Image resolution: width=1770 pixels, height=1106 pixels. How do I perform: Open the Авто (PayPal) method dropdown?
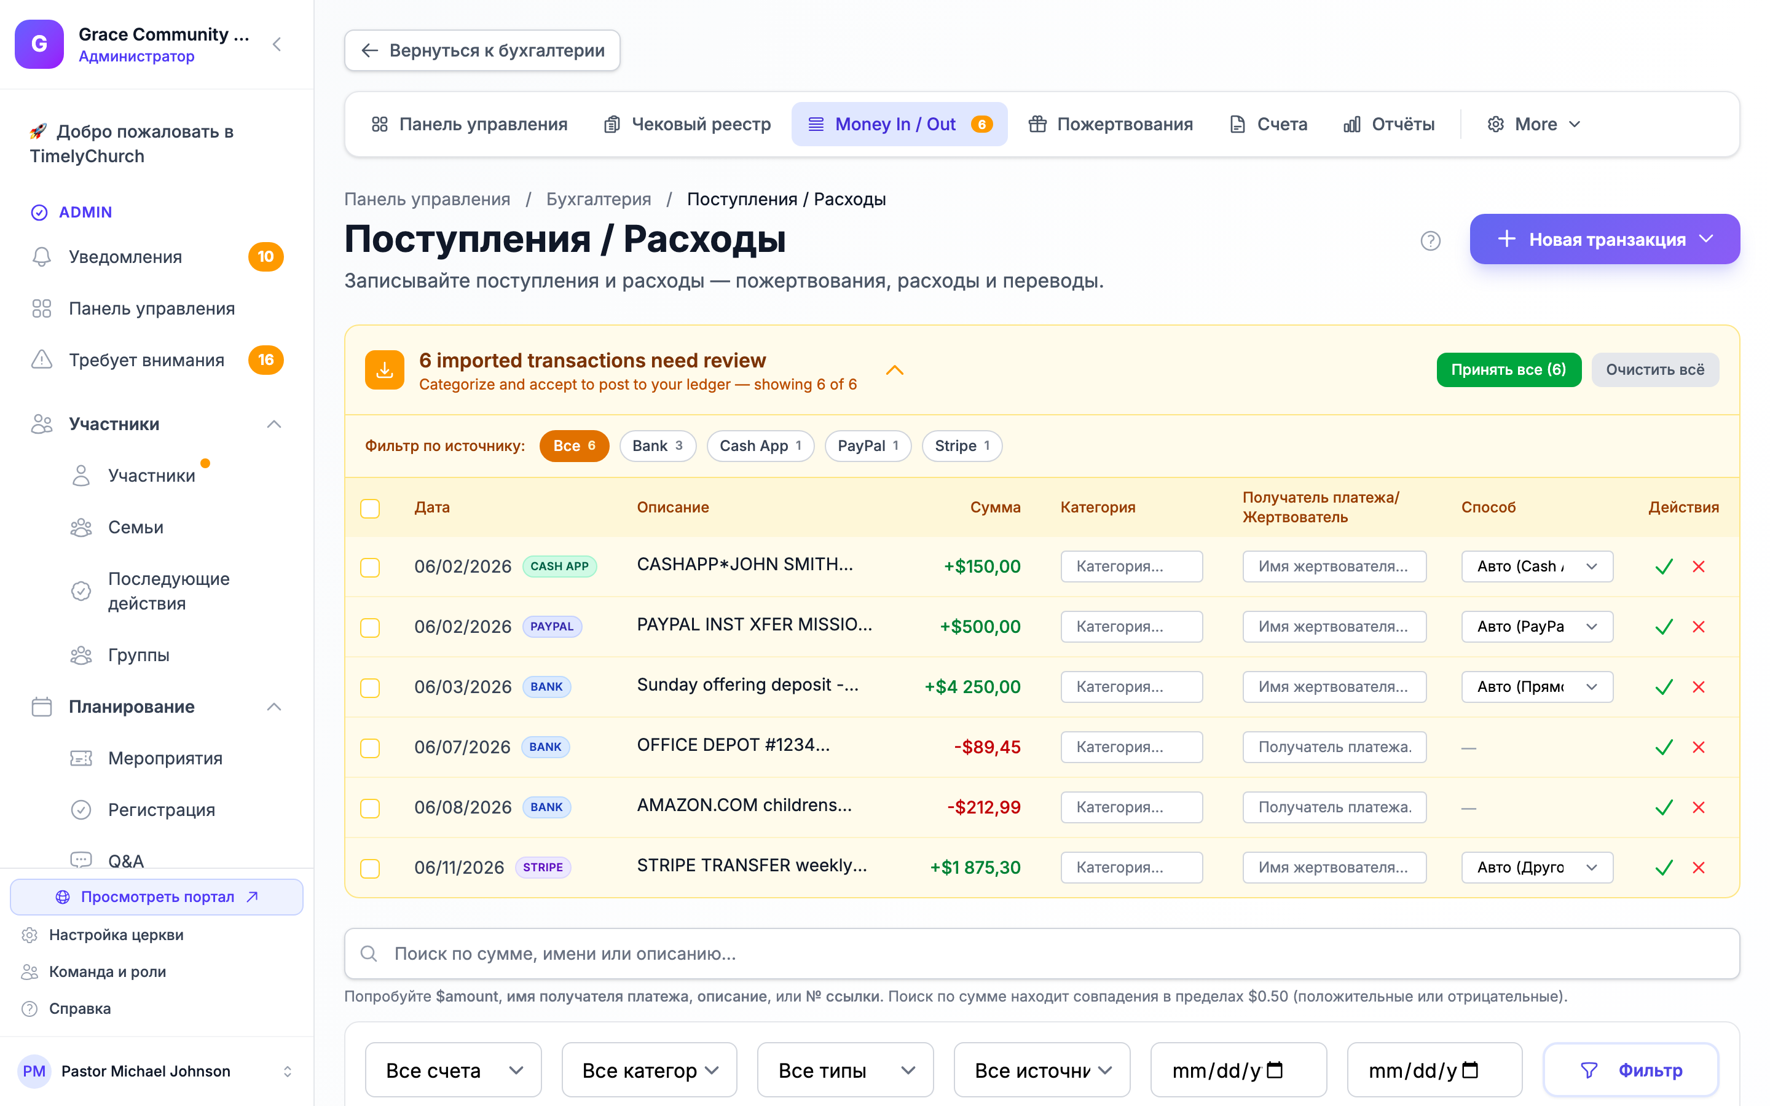pos(1536,627)
